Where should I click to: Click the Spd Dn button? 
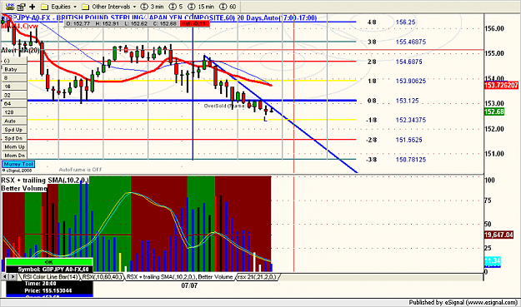14,138
